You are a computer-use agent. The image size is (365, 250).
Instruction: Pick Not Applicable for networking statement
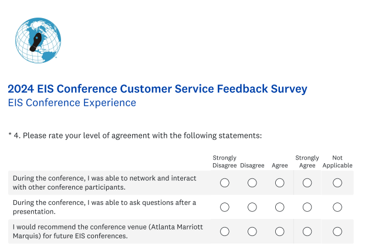pos(337,183)
